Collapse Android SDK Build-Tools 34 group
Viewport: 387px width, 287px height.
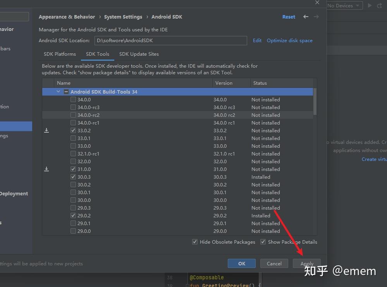pyautogui.click(x=58, y=92)
